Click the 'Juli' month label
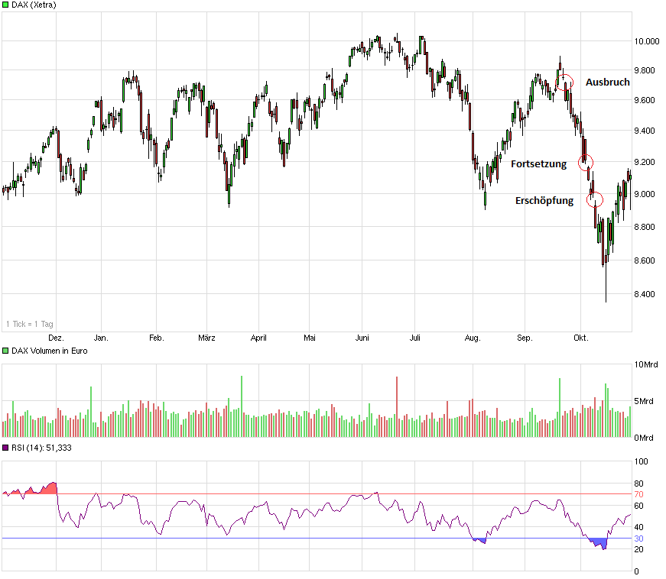Screen dimensions: 666x579 [x=415, y=338]
